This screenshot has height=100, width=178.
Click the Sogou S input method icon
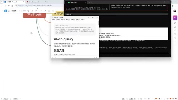[x=156, y=99]
